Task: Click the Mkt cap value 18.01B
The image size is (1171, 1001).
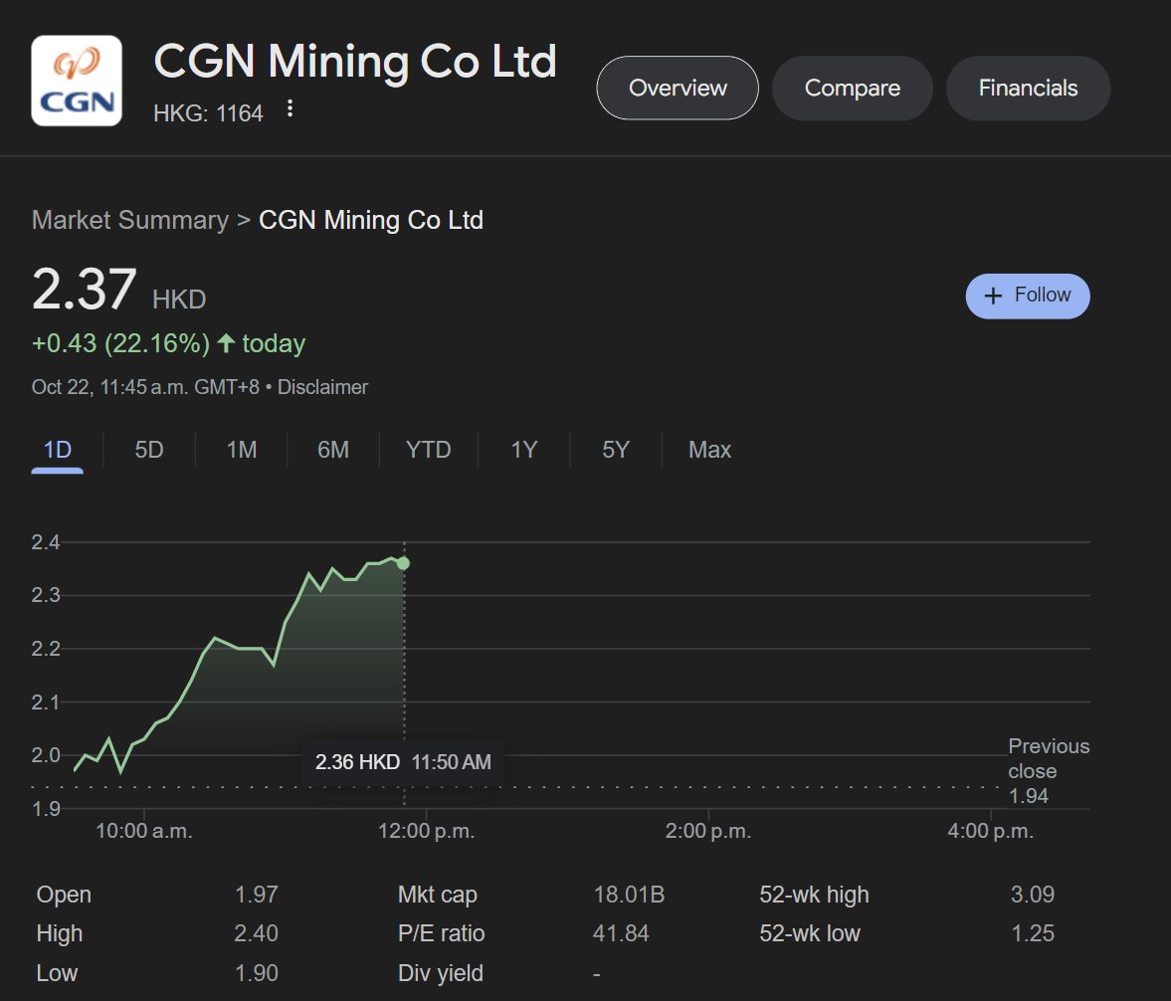Action: pyautogui.click(x=629, y=895)
